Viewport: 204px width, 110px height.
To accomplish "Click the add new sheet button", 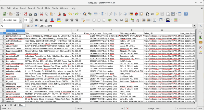I will click(15, 105).
